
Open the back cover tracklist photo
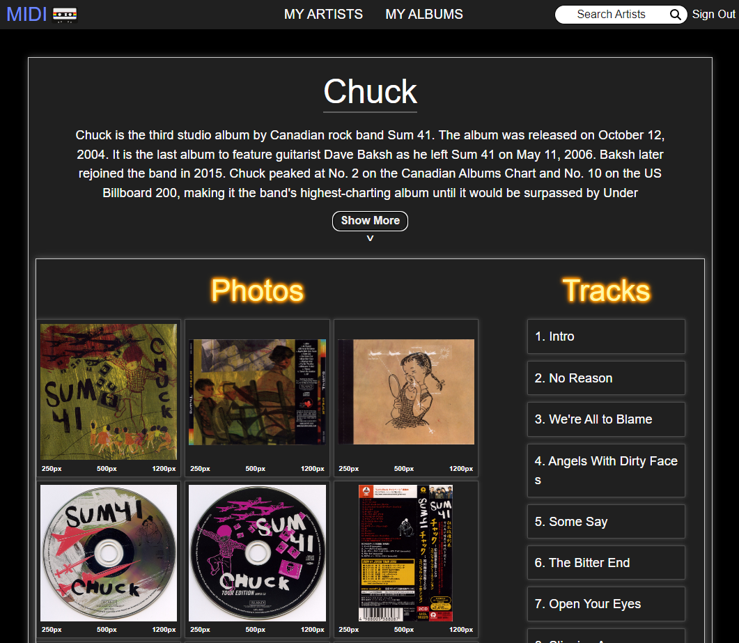click(x=257, y=392)
